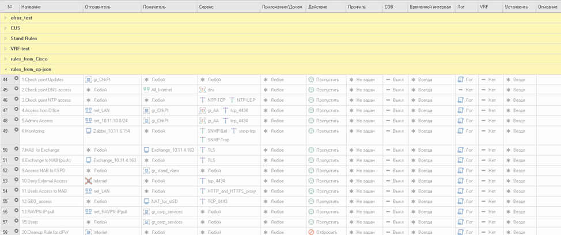Click Отбросить drop action icon in rule 58
The image size is (561, 235).
point(311,232)
